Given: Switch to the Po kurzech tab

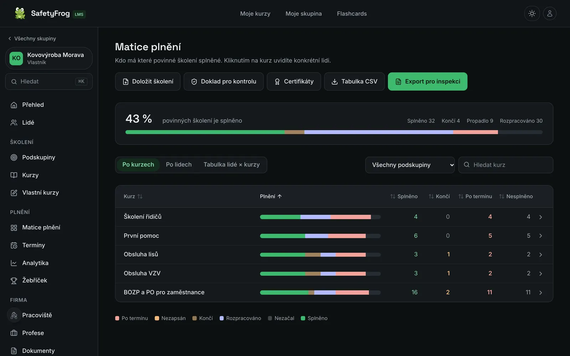Looking at the screenshot, I should (x=138, y=165).
